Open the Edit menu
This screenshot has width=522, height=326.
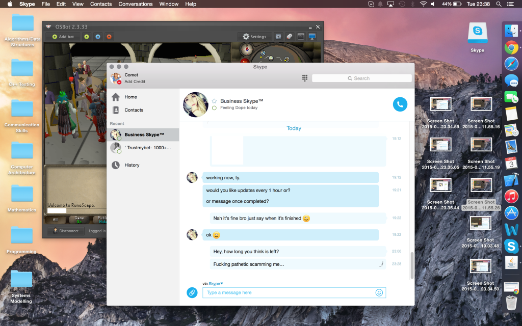point(61,4)
